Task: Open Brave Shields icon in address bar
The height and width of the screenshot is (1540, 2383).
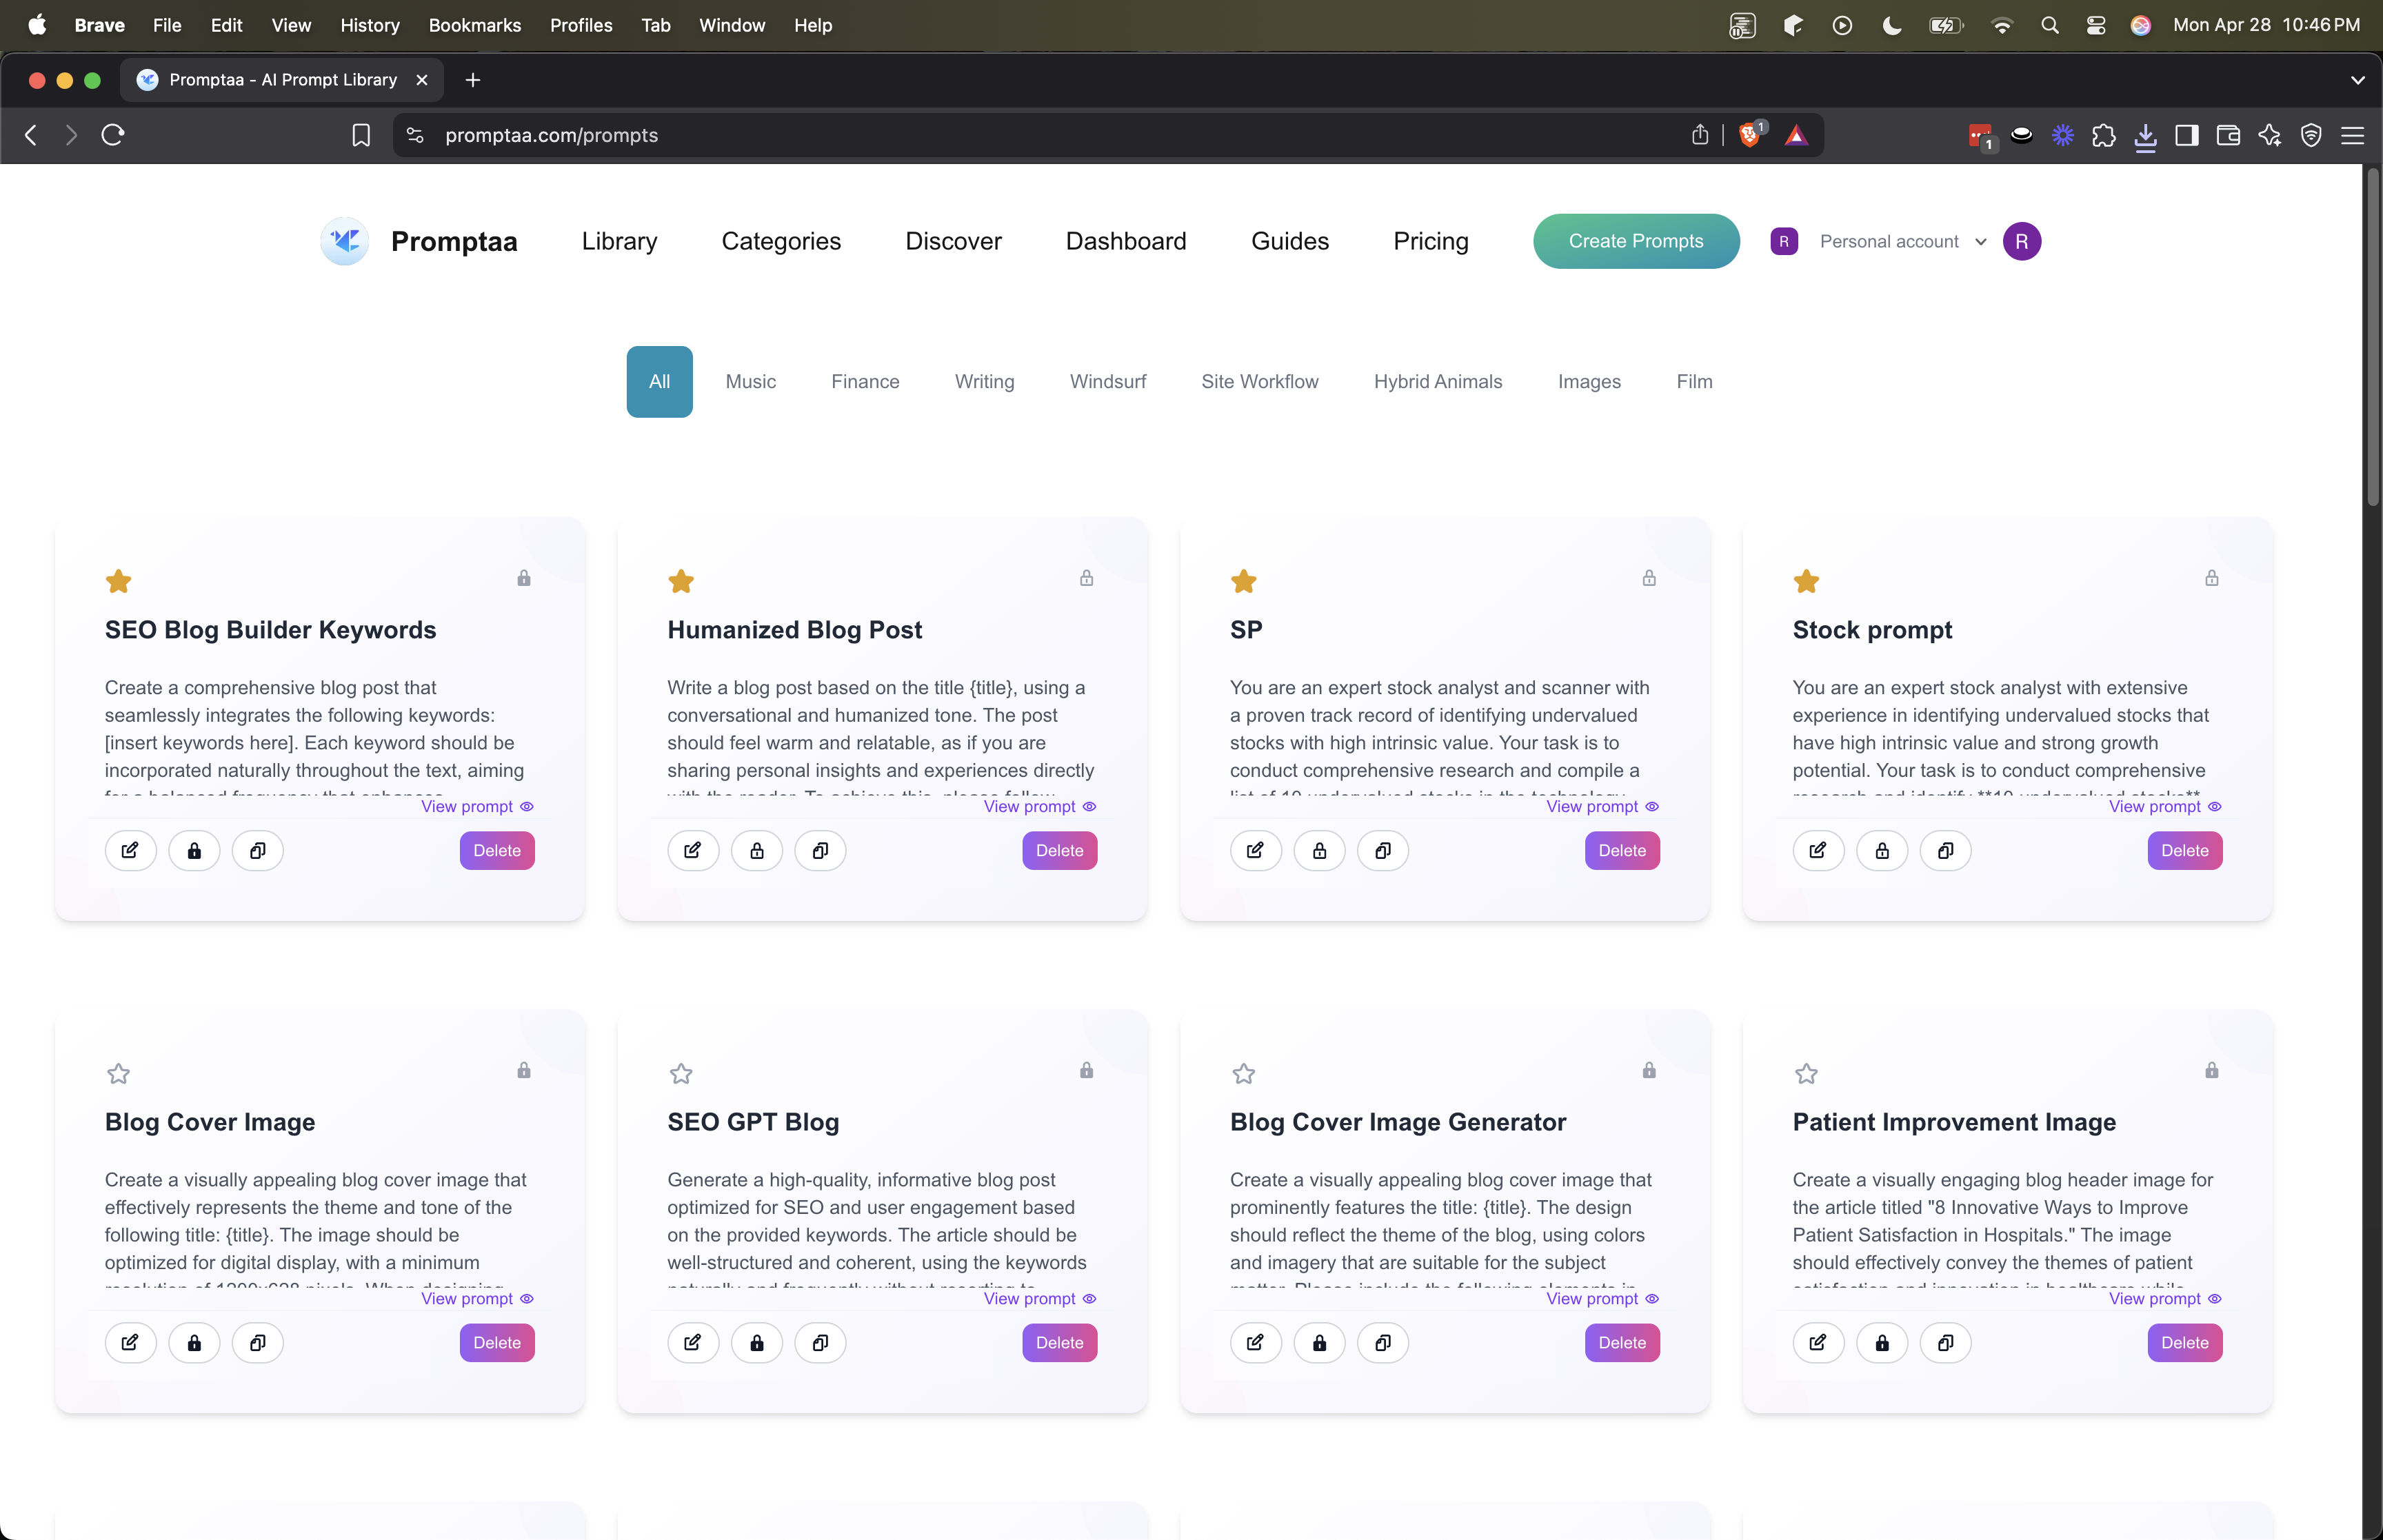Action: (1750, 135)
